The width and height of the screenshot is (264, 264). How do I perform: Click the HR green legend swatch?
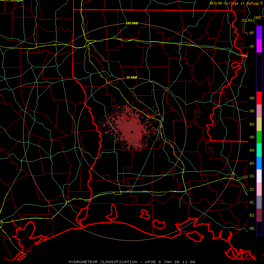pos(259,137)
